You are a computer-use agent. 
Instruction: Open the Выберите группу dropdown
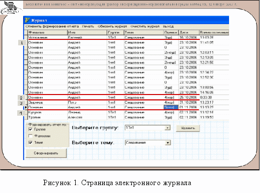(168, 128)
